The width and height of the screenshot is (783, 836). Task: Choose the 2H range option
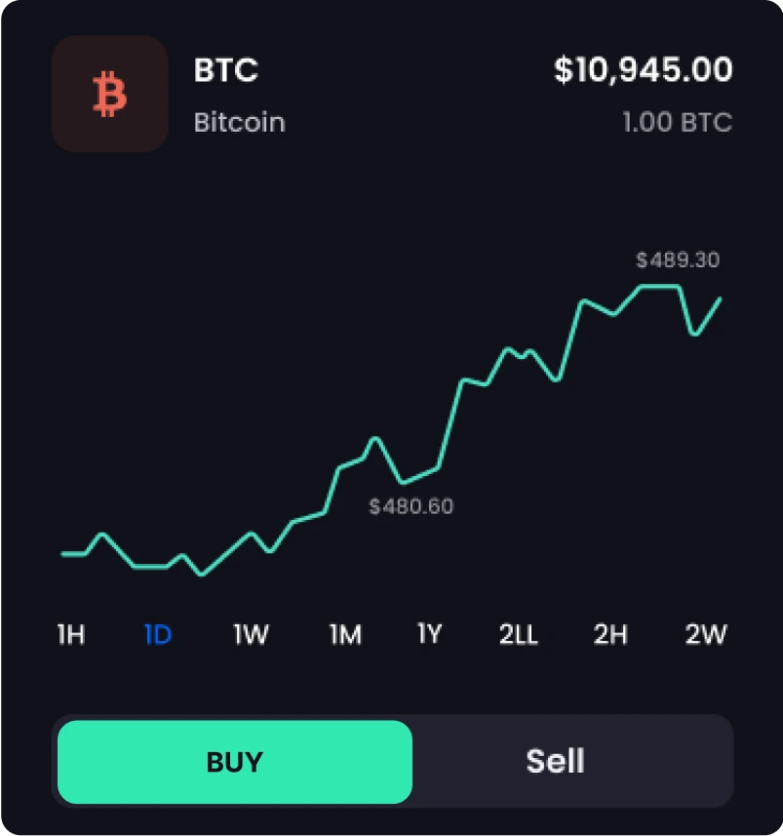point(610,635)
